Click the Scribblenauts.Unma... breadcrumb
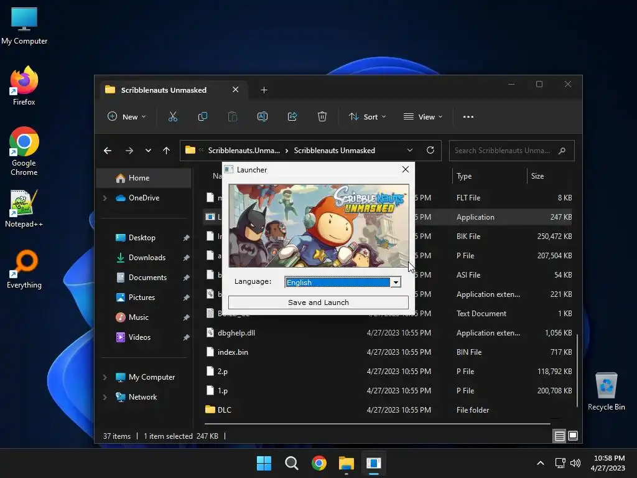 click(244, 151)
